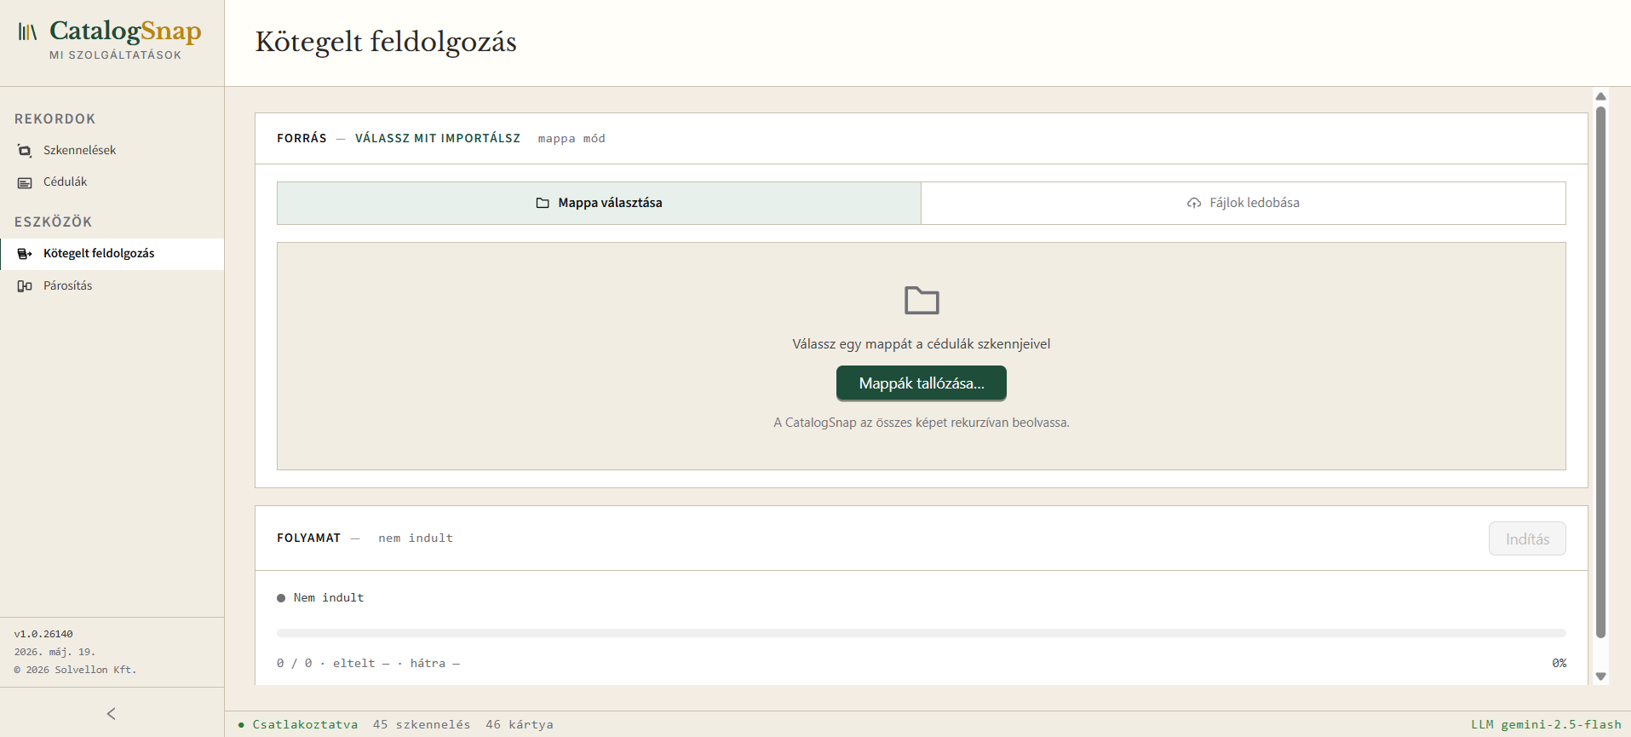Click the 46 kártya status entry
Viewport: 1631px width, 737px height.
tap(520, 725)
